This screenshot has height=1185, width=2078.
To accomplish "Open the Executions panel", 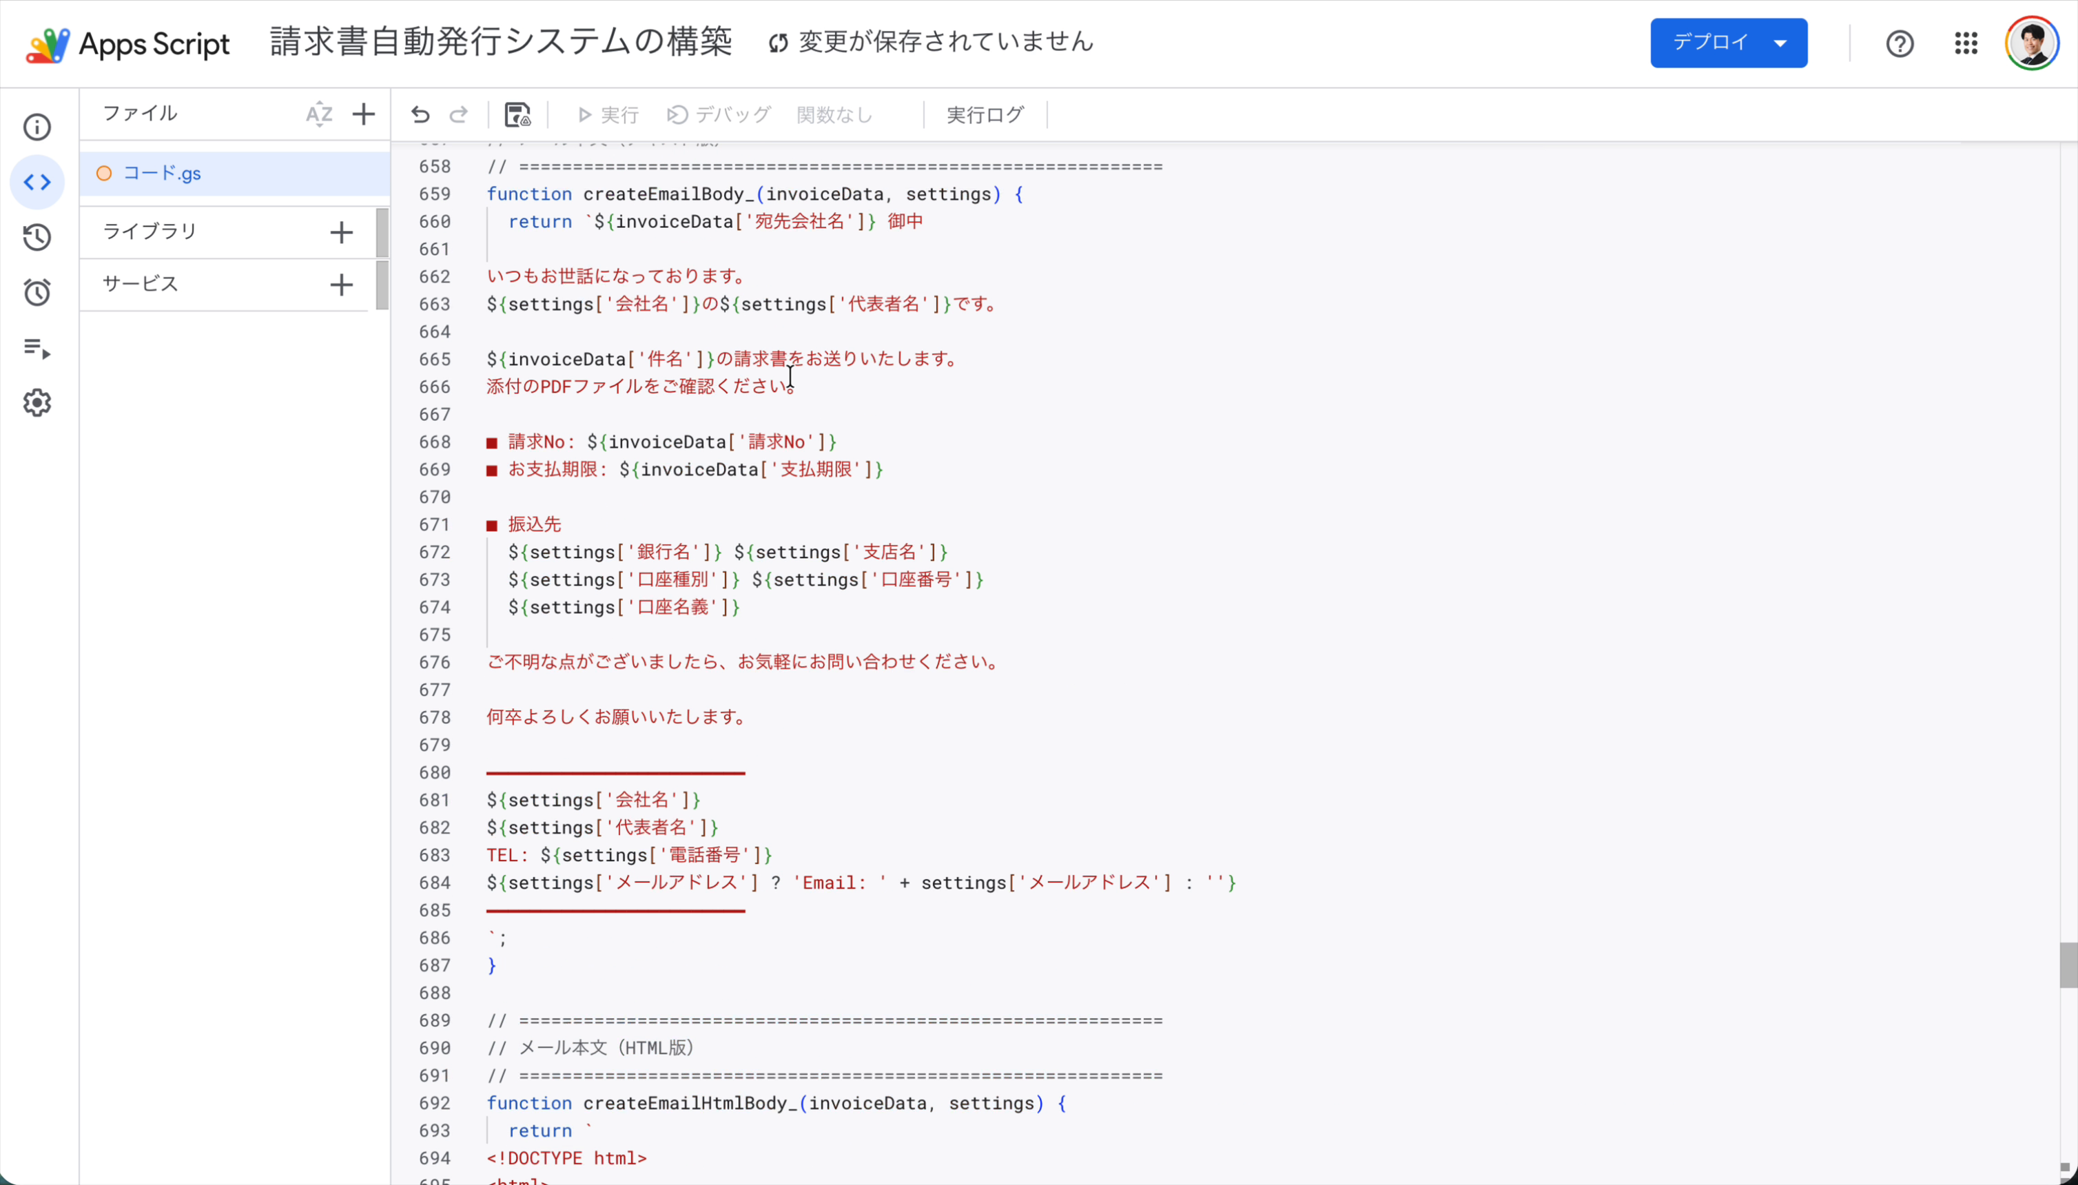I will [x=37, y=349].
